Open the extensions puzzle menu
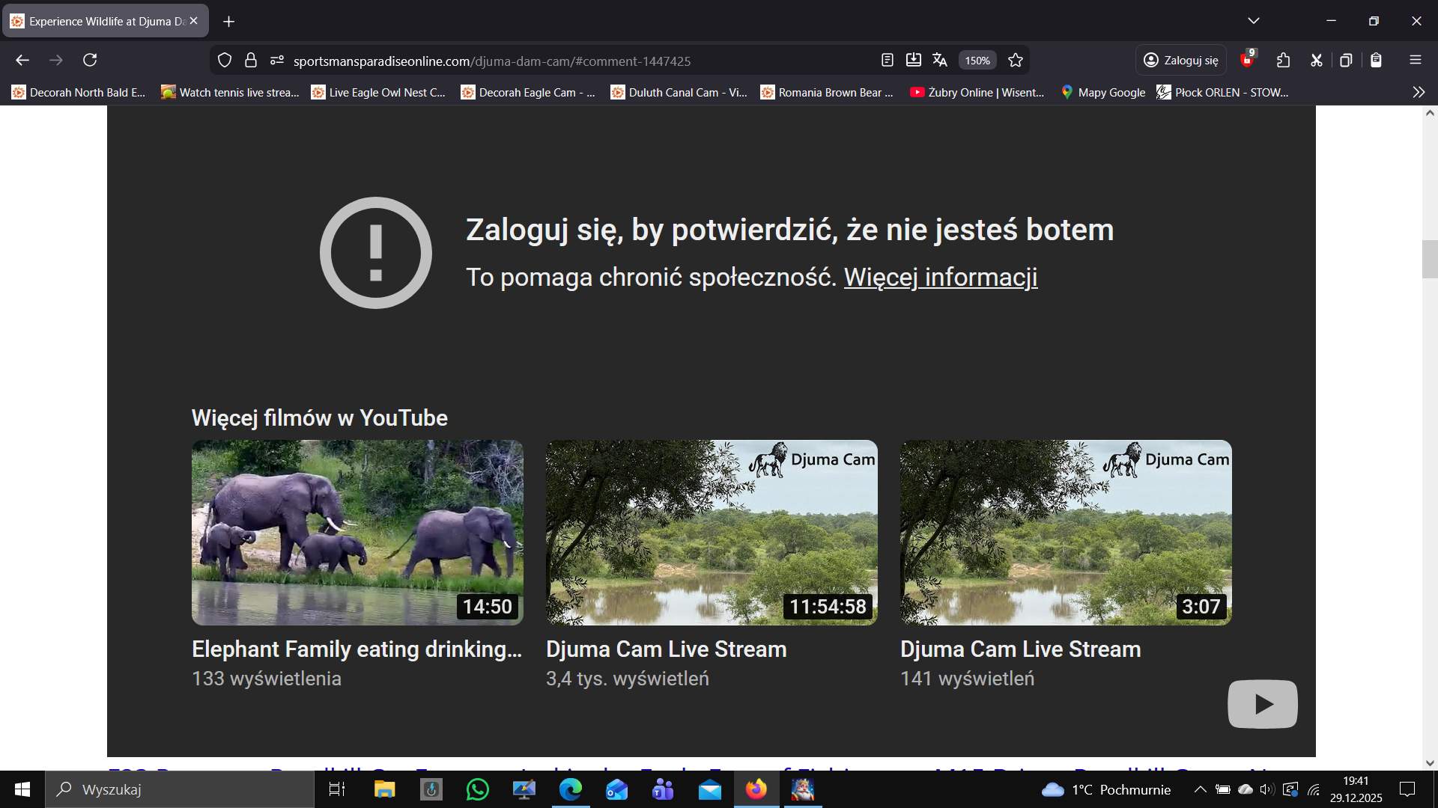Image resolution: width=1438 pixels, height=808 pixels. [1283, 60]
